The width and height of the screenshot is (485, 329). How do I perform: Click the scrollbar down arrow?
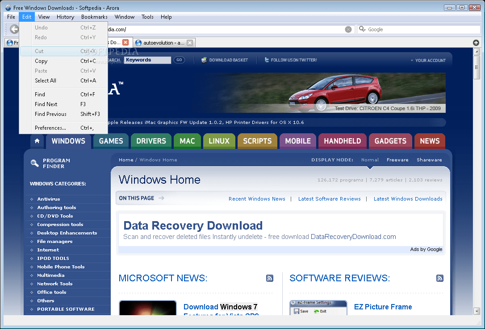coord(477,311)
